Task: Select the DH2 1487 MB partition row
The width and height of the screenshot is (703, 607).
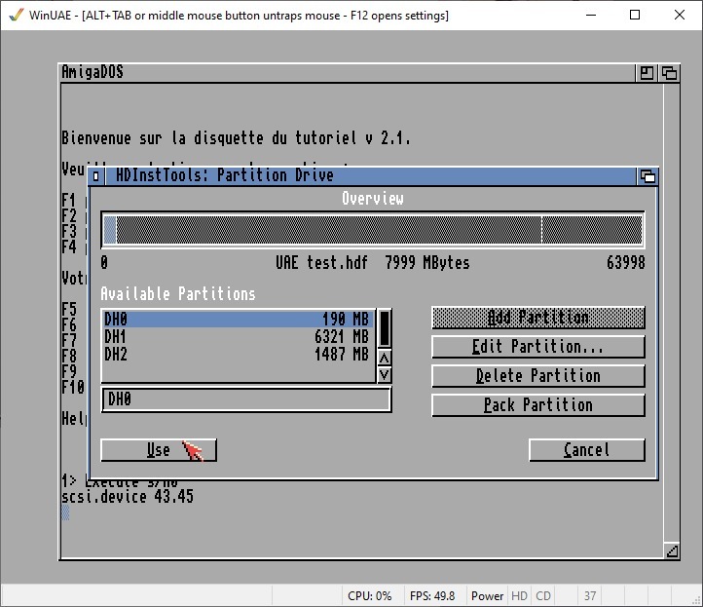Action: coord(238,354)
